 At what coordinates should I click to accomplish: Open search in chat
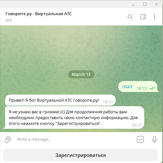(x=130, y=17)
